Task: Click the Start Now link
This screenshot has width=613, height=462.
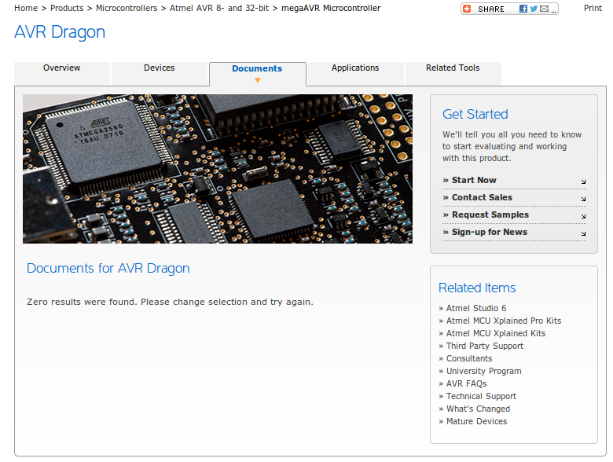Action: [474, 180]
